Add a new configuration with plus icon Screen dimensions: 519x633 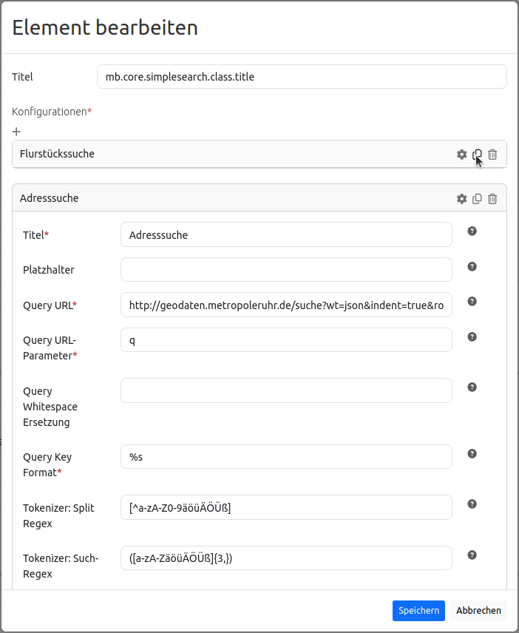point(16,132)
